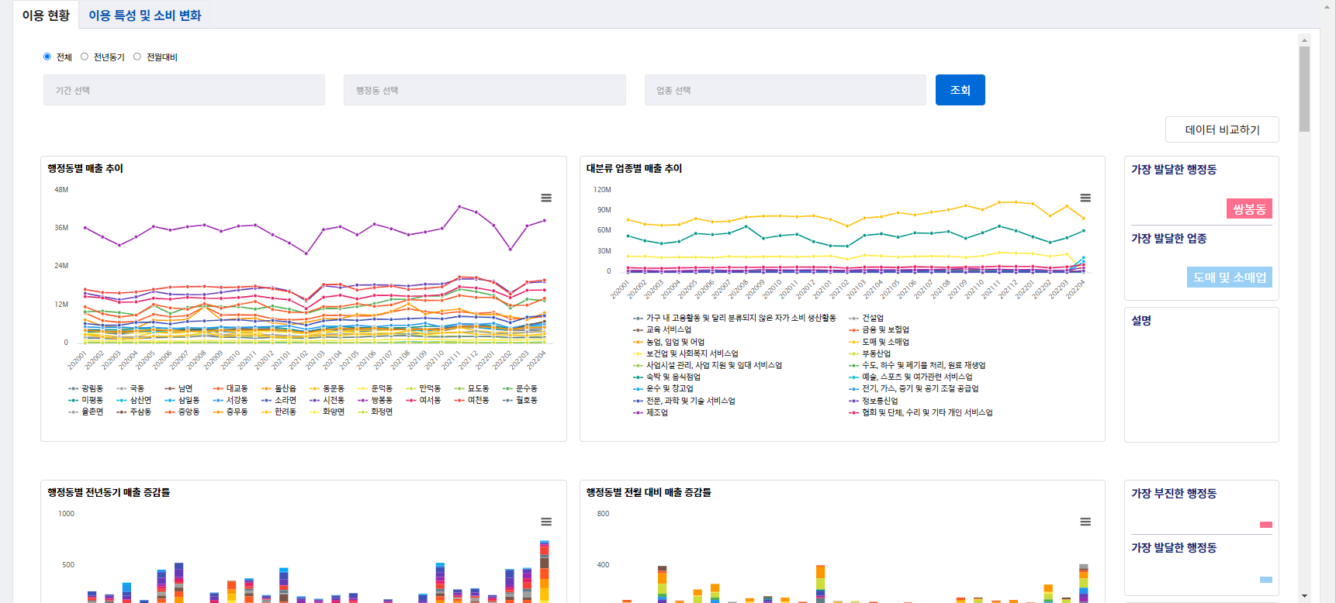Toggle 대교동 series in legend

click(x=230, y=388)
